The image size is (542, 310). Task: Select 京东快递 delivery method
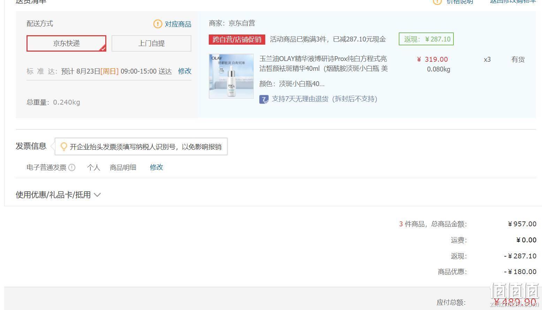[x=66, y=43]
